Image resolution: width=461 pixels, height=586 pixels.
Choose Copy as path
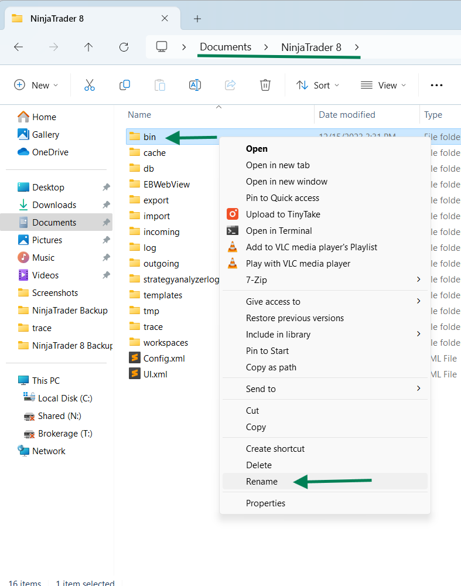pyautogui.click(x=325, y=367)
